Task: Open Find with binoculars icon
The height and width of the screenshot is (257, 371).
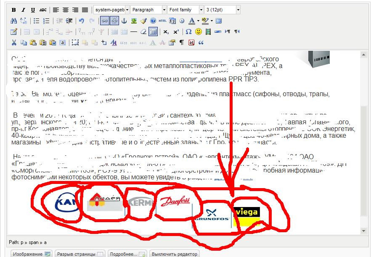Action: 14,21
